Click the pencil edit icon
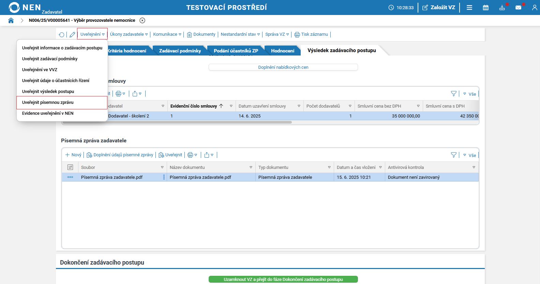This screenshot has height=284, width=540. [x=72, y=35]
